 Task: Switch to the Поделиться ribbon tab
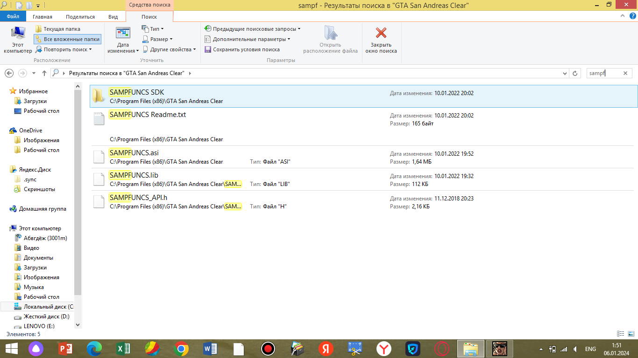tap(80, 17)
